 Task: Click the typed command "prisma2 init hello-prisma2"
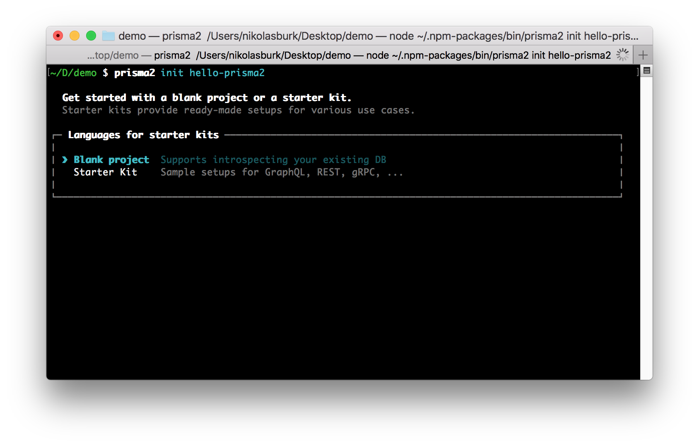189,73
